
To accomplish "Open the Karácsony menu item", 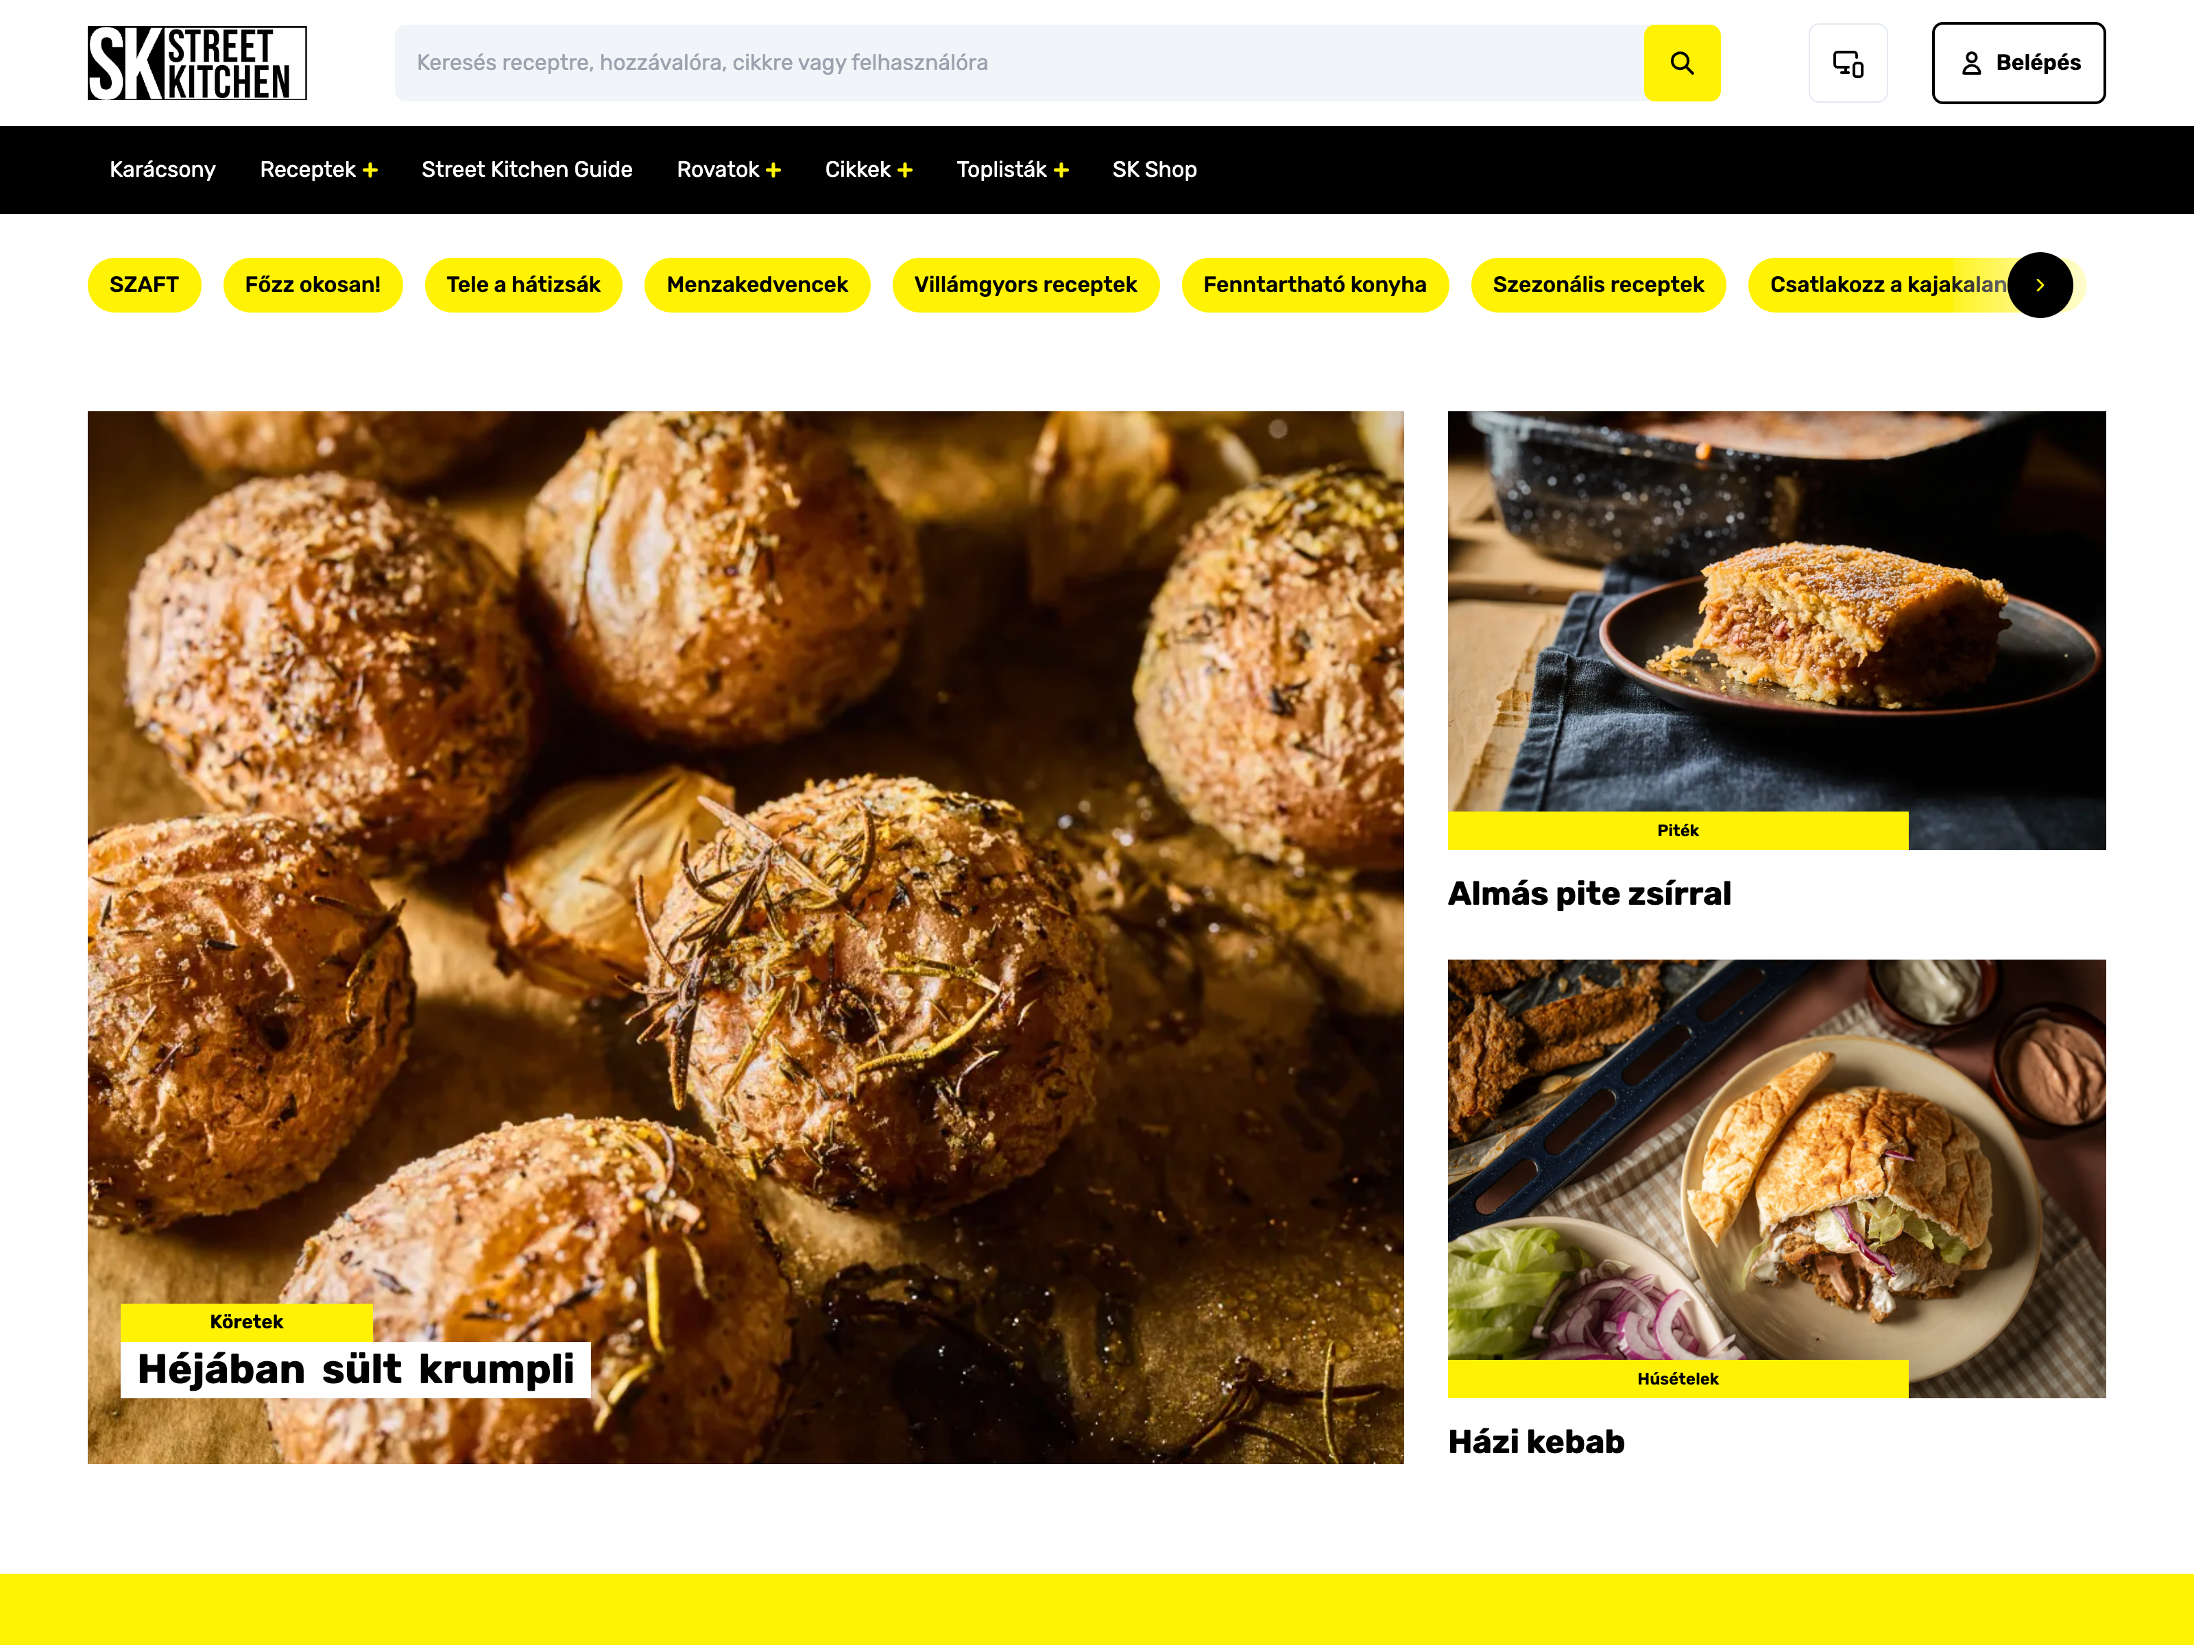I will pyautogui.click(x=162, y=169).
